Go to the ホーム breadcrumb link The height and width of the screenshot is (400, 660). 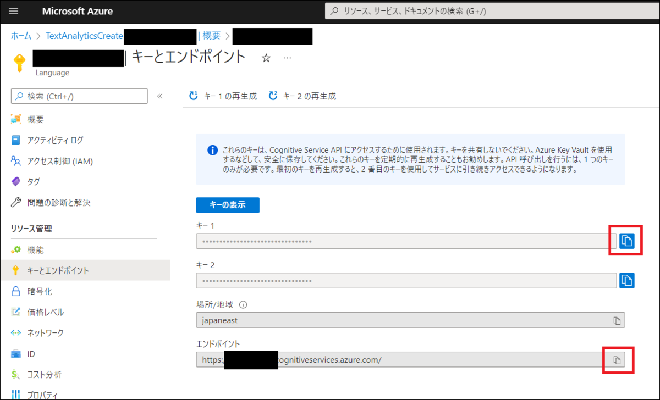tap(21, 36)
